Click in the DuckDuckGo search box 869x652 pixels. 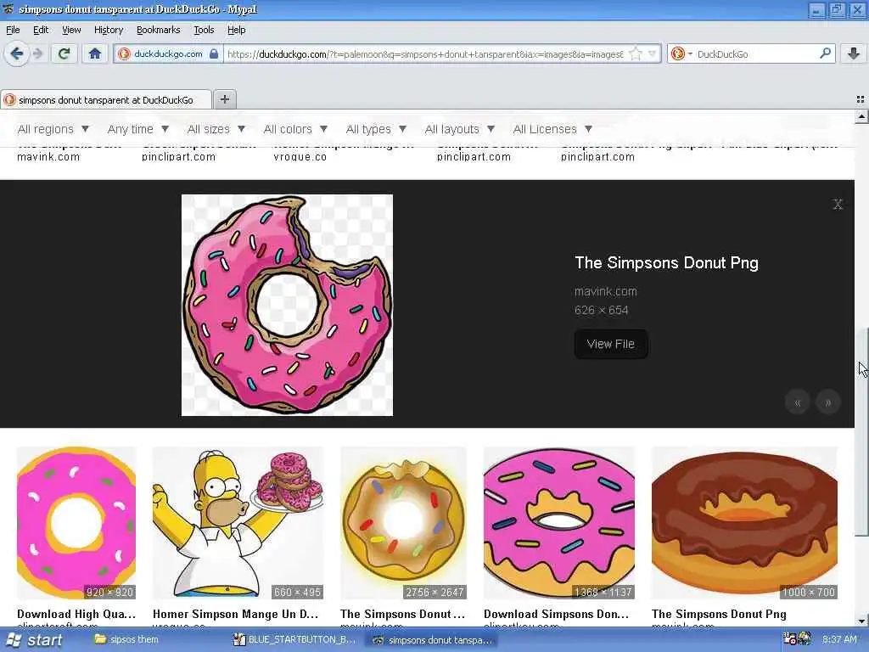pyautogui.click(x=756, y=53)
